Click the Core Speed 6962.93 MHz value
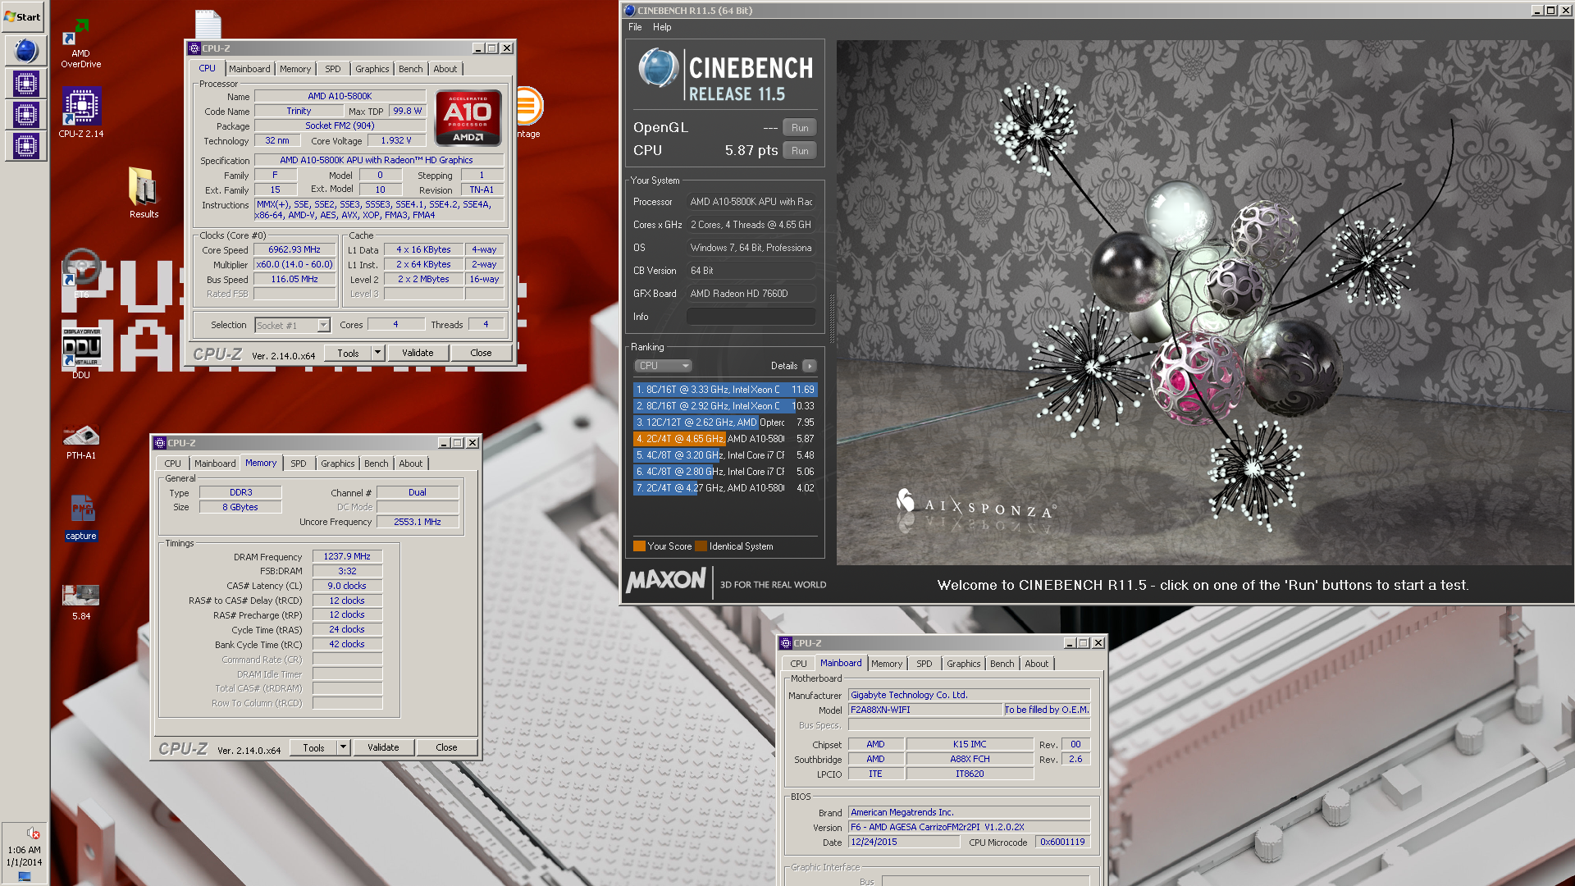The image size is (1575, 886). coord(294,249)
